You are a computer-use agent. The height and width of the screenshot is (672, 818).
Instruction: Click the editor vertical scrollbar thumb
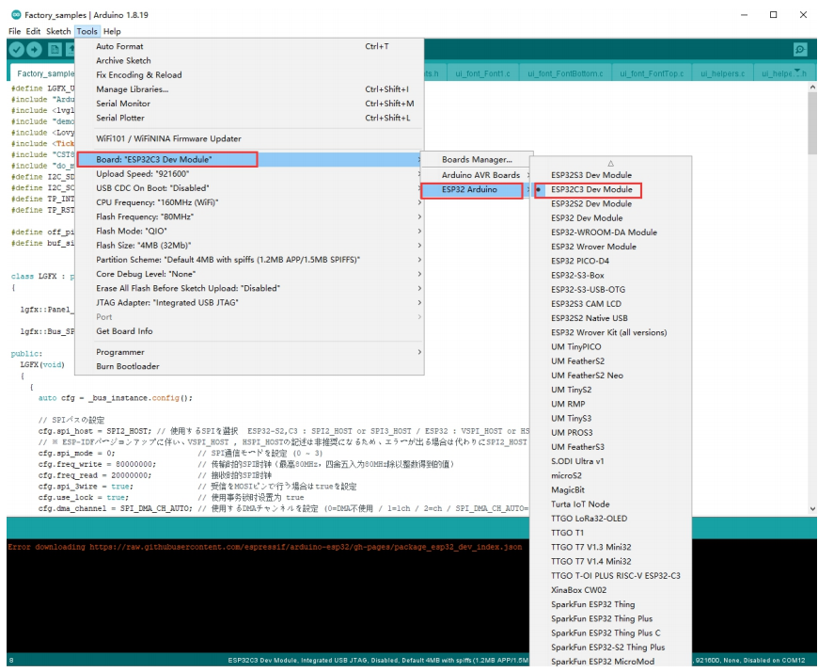[812, 124]
